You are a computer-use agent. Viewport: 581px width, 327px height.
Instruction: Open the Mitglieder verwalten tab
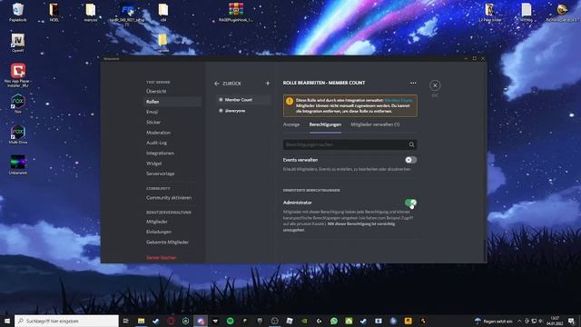[x=375, y=124]
